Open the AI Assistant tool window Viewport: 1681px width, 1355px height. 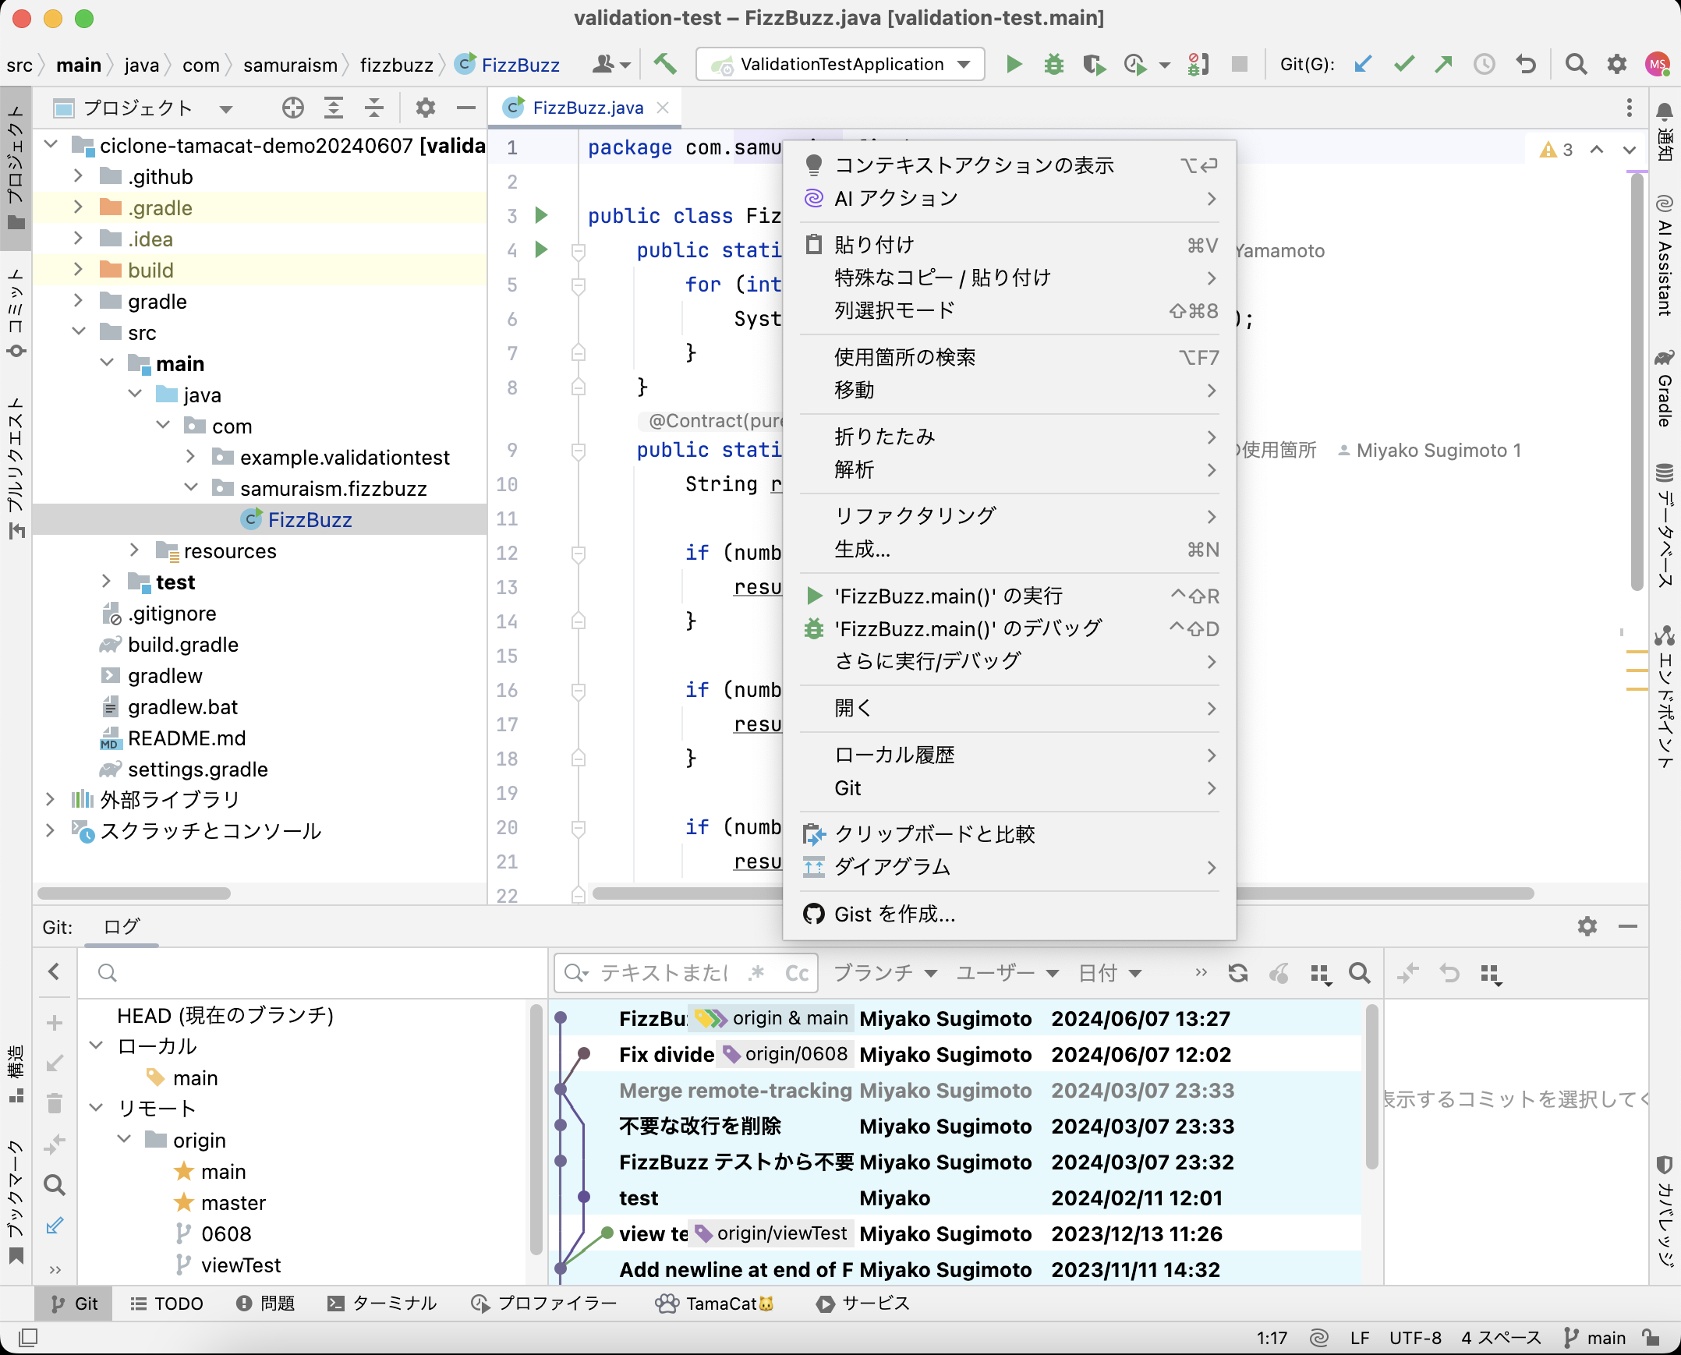coord(1664,256)
